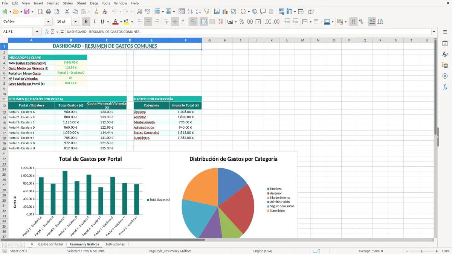
Task: Toggle Center Vertically alignment
Action: 175,22
